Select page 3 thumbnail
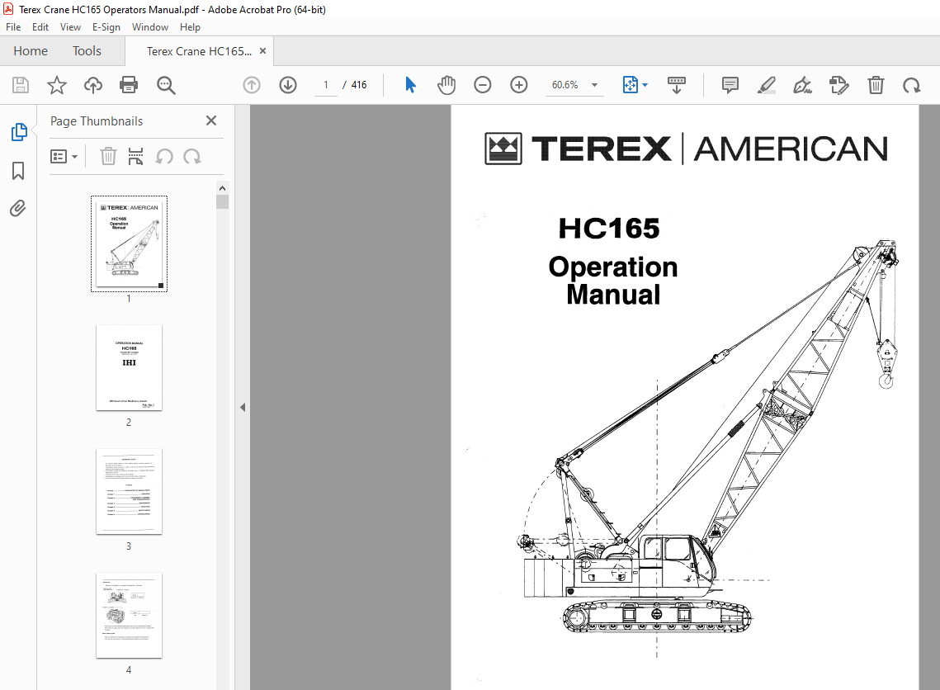This screenshot has width=940, height=690. (x=129, y=492)
